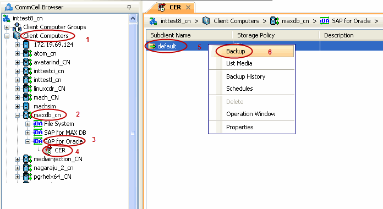Screen dimensions: 383x209
Task: Expand Client Computer Groups node
Action: (7, 27)
